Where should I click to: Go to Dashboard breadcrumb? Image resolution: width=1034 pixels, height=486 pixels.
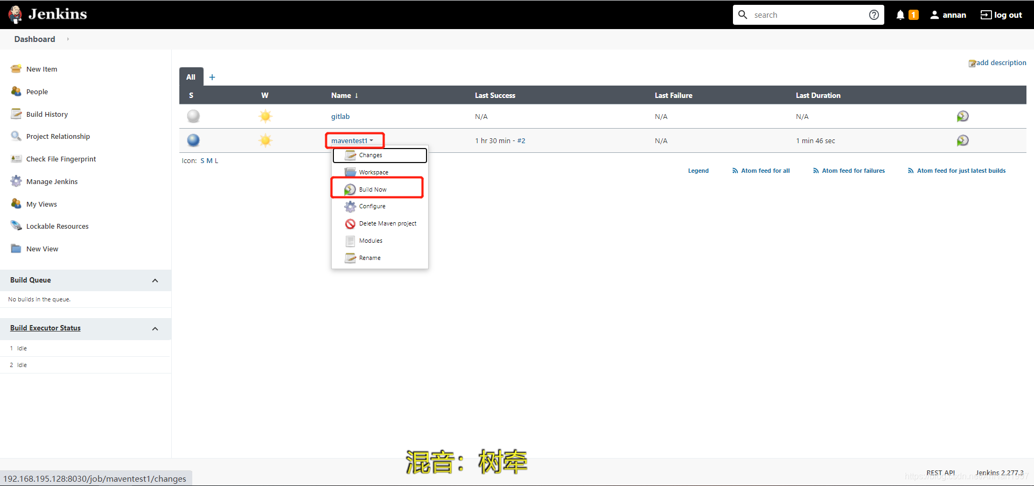pyautogui.click(x=34, y=39)
